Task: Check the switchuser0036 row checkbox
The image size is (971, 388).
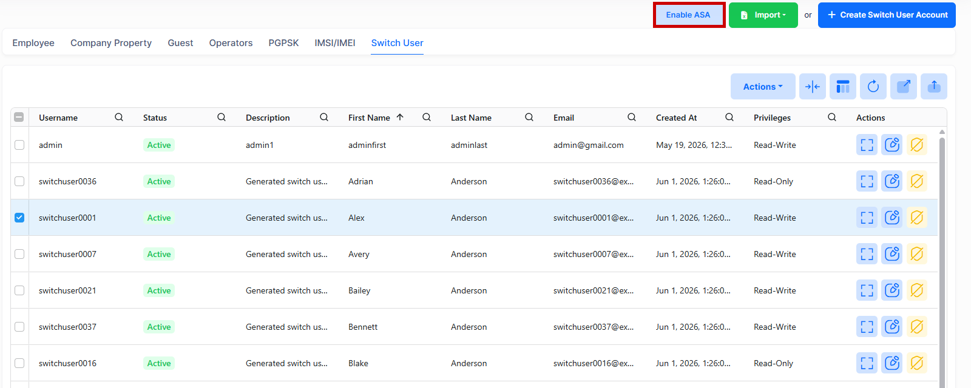Action: point(19,181)
